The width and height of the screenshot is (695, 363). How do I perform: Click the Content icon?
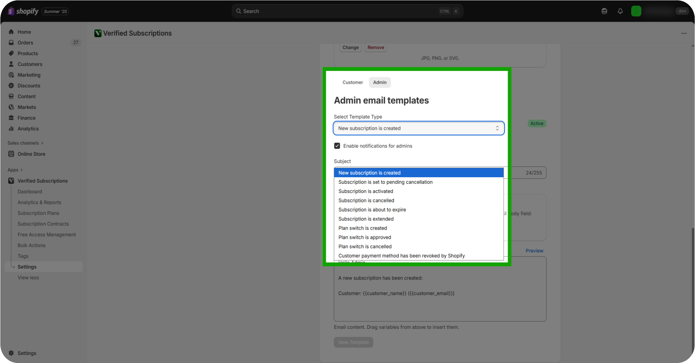point(11,96)
